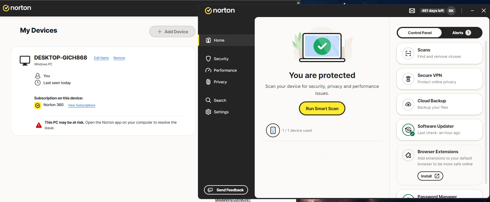Open the View Subscriptions link
Viewport: 490px width, 202px height.
click(82, 105)
